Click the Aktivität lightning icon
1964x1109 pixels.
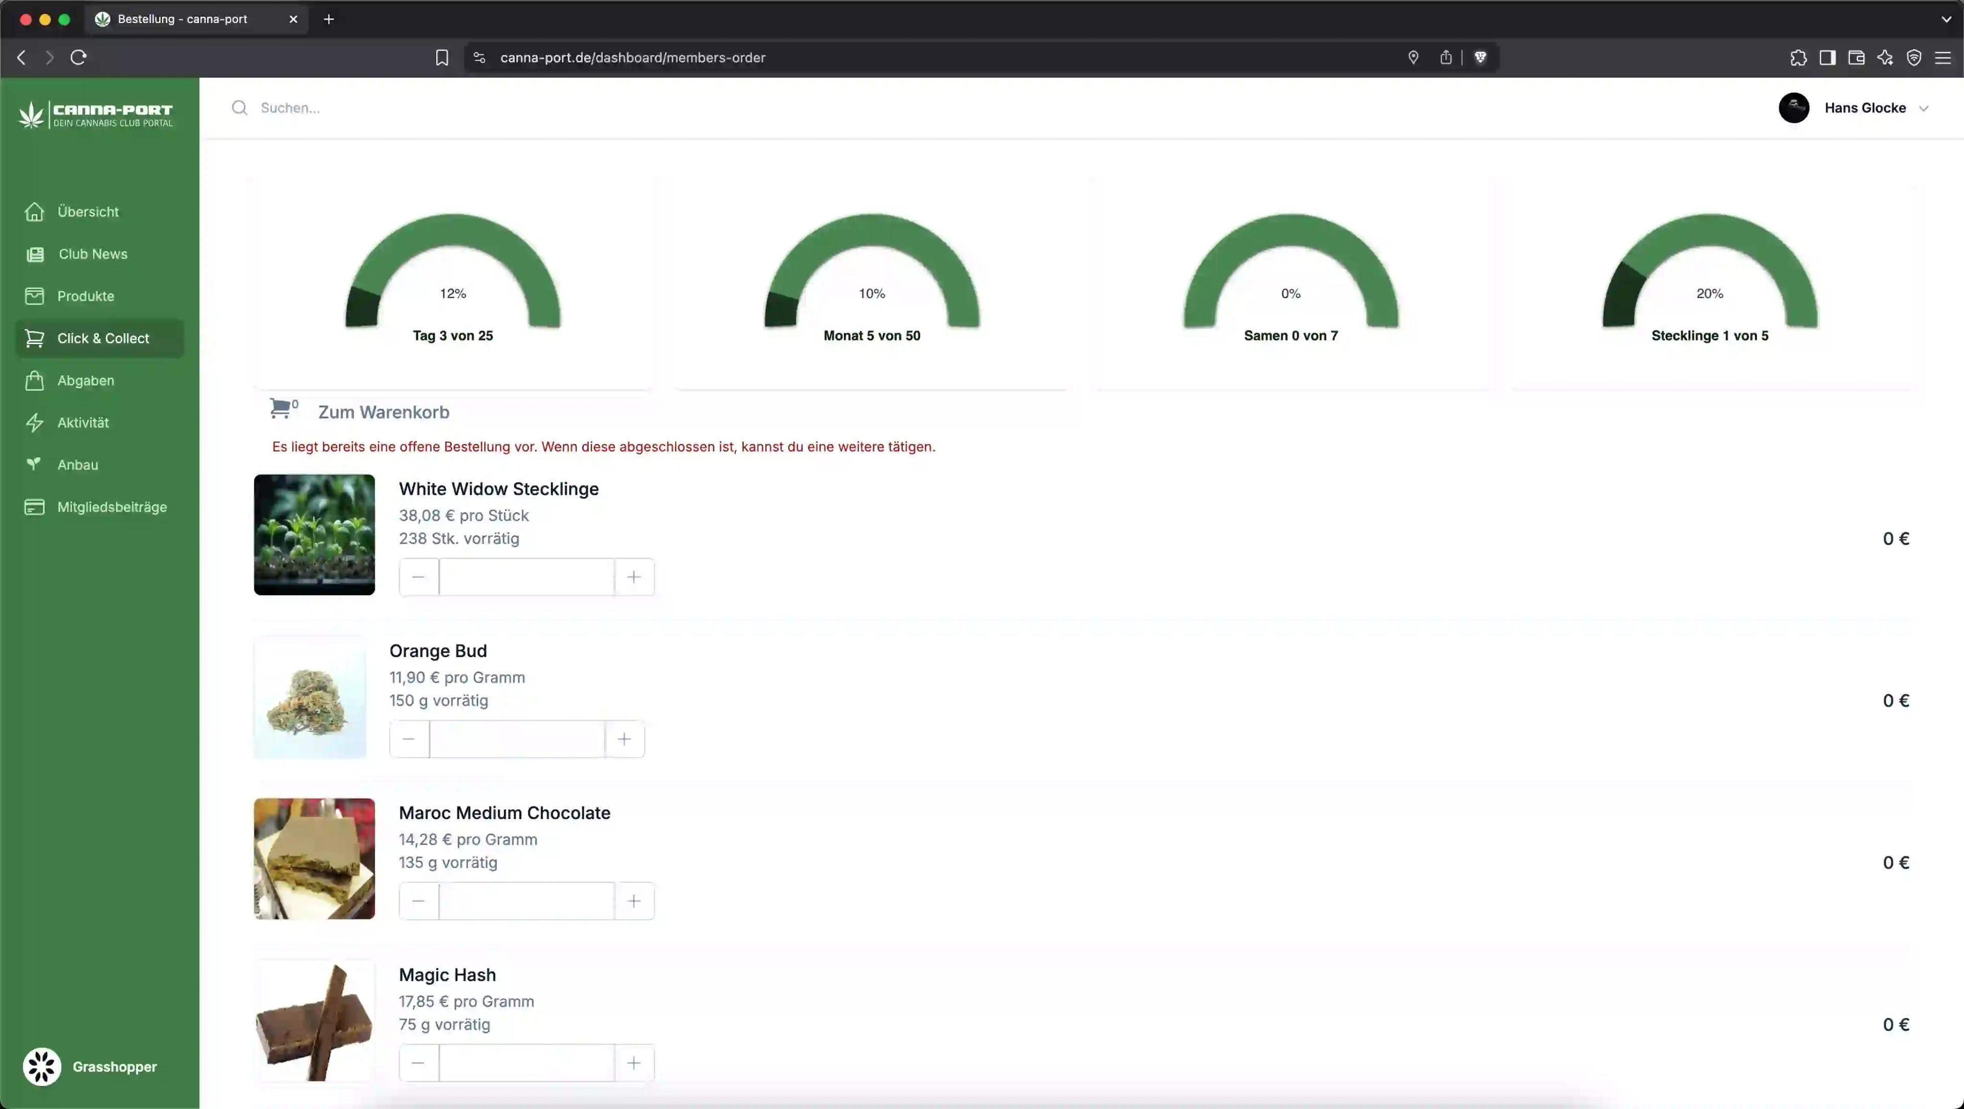click(x=34, y=423)
